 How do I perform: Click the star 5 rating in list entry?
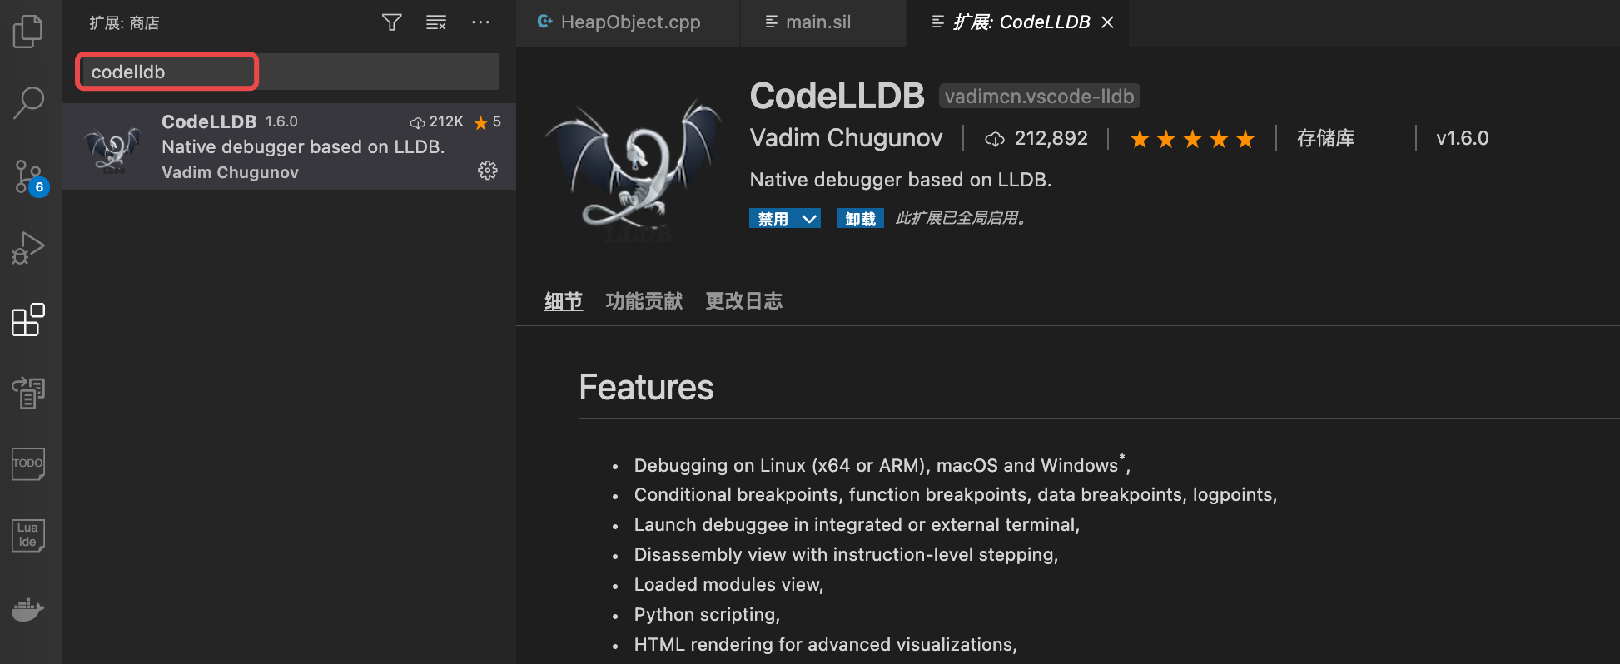click(487, 122)
